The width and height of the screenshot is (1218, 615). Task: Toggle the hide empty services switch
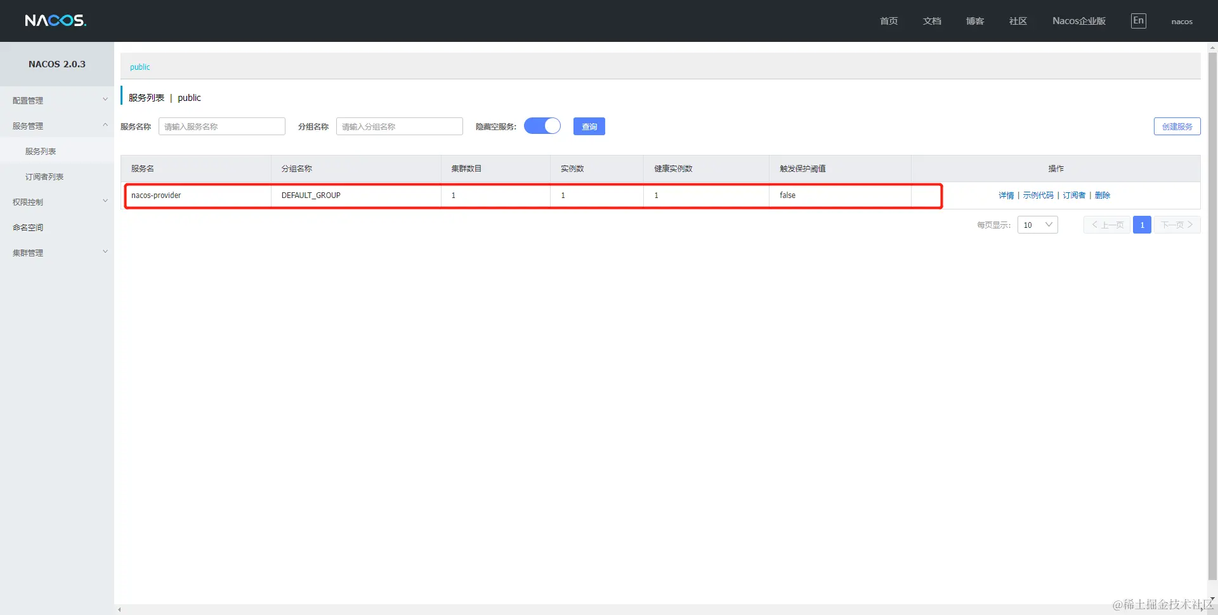click(x=542, y=126)
